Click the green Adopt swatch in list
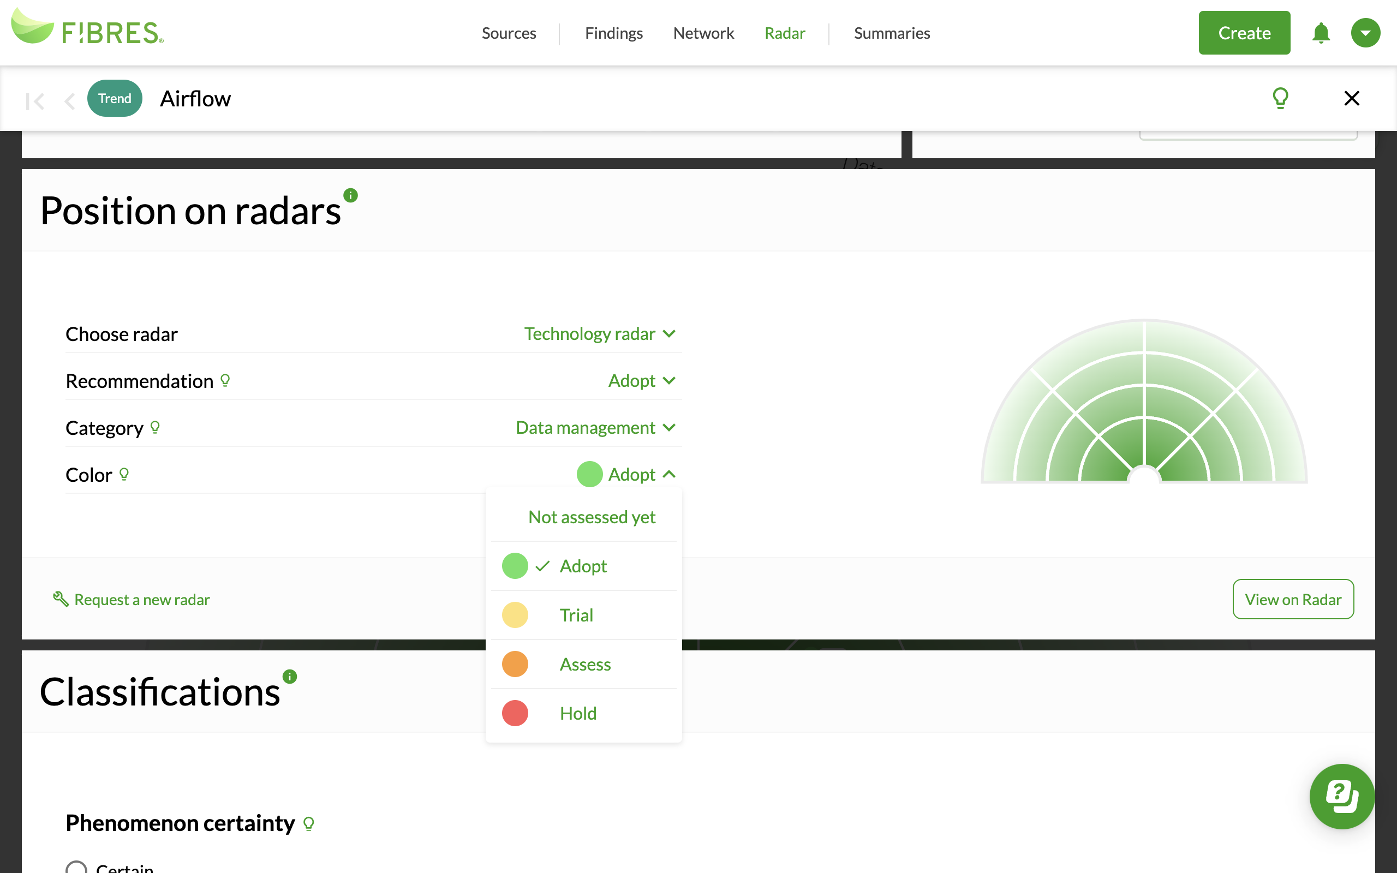This screenshot has width=1397, height=873. [x=515, y=566]
